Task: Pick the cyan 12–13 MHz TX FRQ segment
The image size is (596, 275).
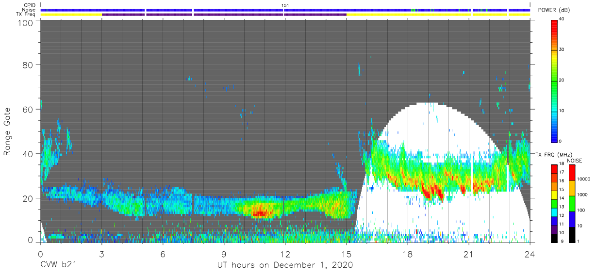Action: point(555,211)
